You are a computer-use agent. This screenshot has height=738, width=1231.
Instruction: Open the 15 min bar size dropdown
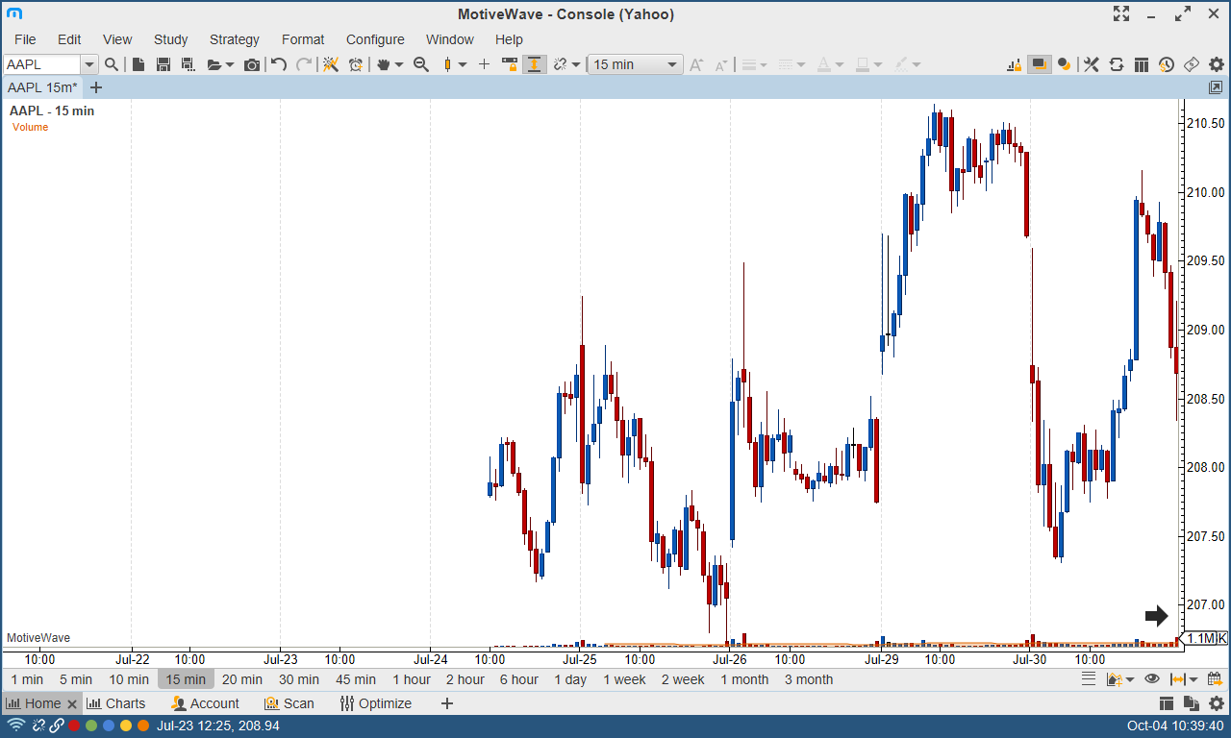(x=635, y=64)
